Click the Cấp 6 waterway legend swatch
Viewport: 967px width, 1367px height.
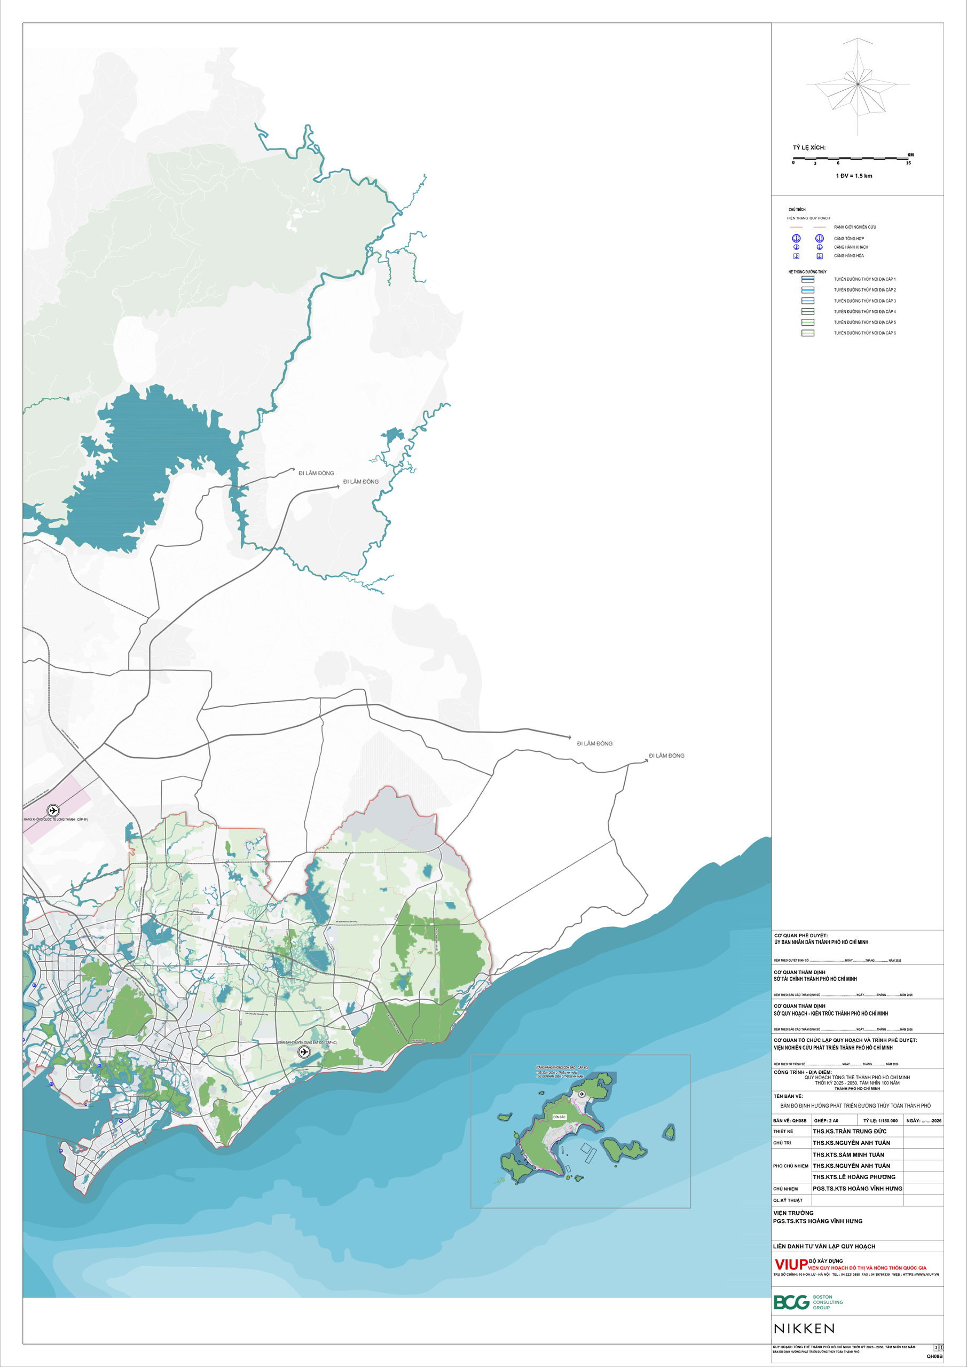click(808, 333)
